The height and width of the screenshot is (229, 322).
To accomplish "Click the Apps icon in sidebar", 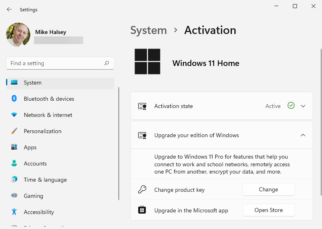I will (x=14, y=147).
